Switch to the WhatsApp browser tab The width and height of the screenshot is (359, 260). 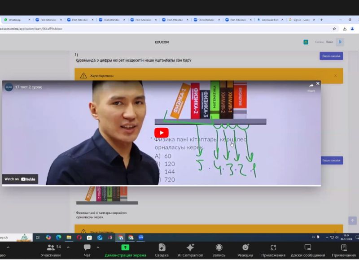click(x=15, y=20)
